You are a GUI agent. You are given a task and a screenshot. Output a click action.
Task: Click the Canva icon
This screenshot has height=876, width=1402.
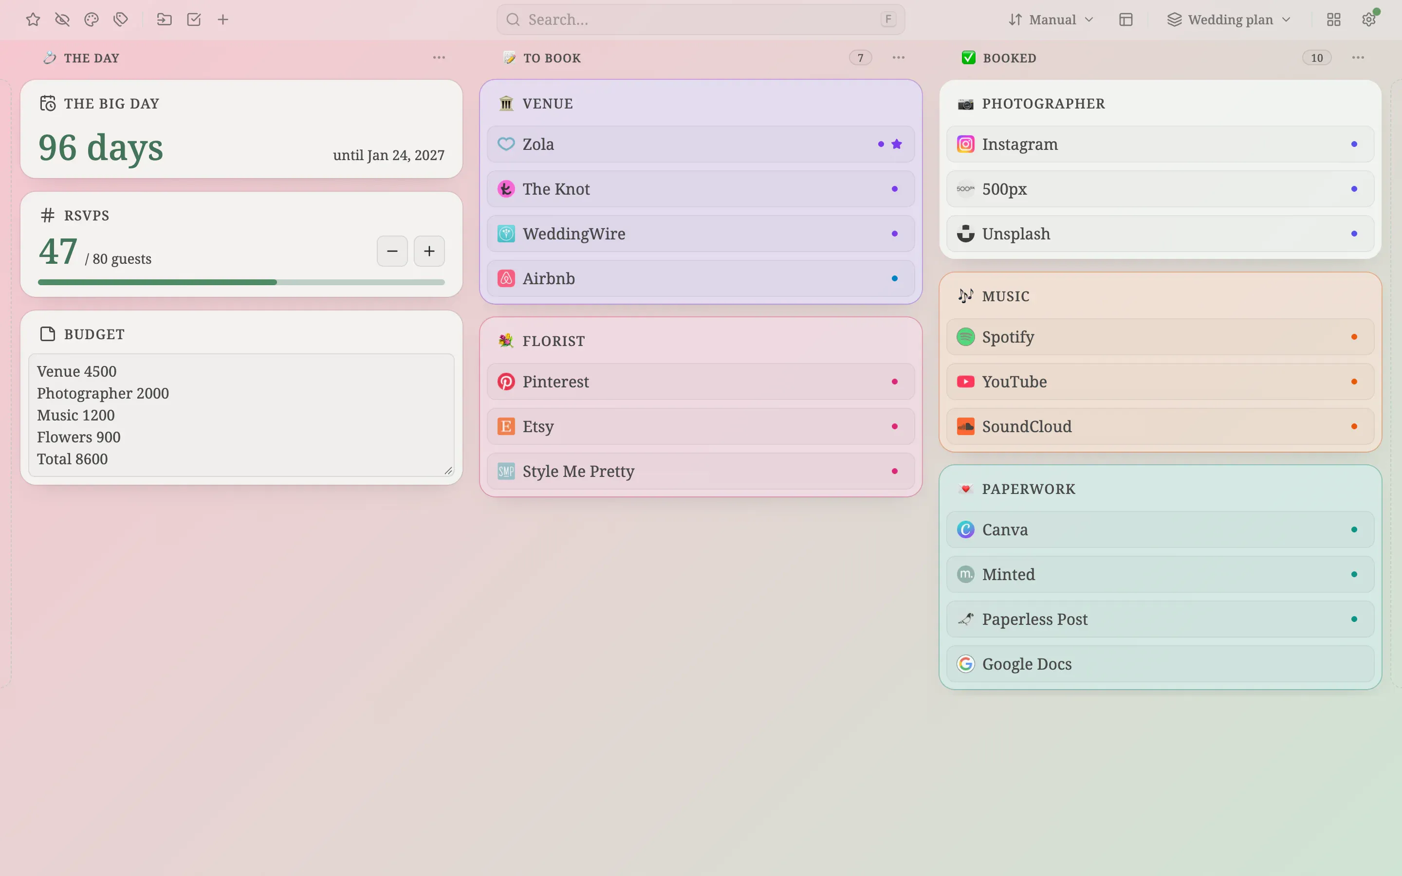[966, 529]
